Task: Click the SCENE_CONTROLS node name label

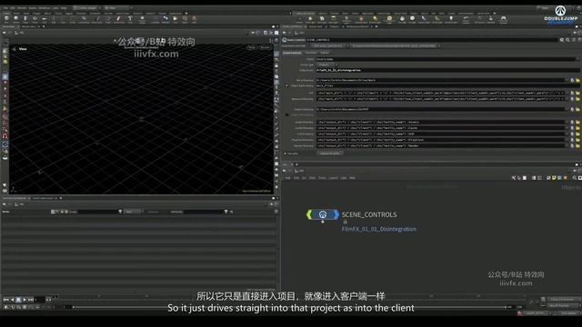Action: [x=369, y=214]
